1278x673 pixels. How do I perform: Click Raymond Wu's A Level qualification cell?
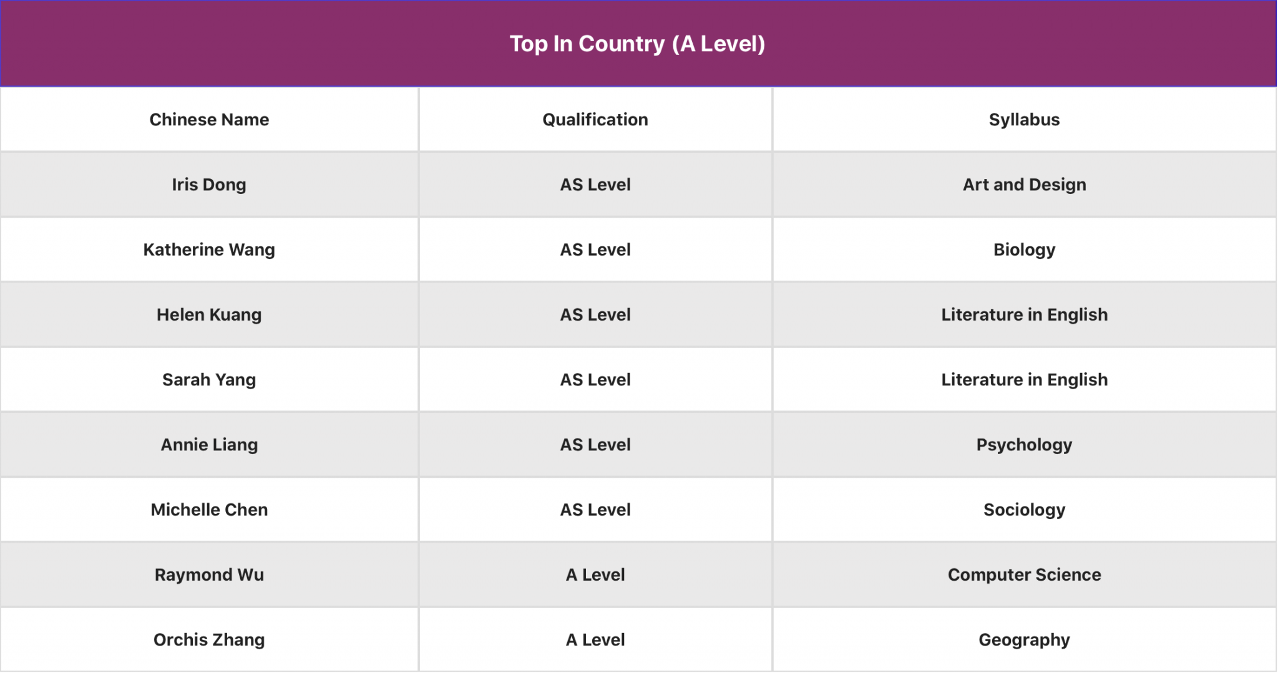[x=595, y=575]
